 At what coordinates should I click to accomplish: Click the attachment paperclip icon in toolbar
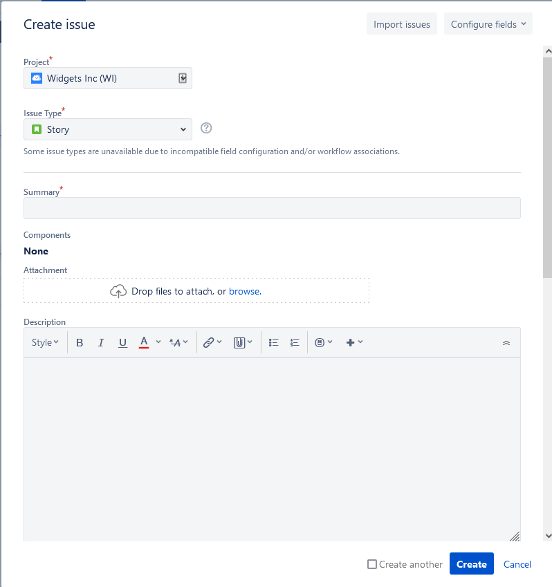click(242, 342)
